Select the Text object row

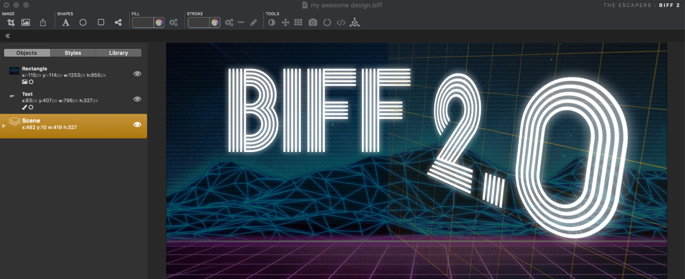tap(73, 100)
